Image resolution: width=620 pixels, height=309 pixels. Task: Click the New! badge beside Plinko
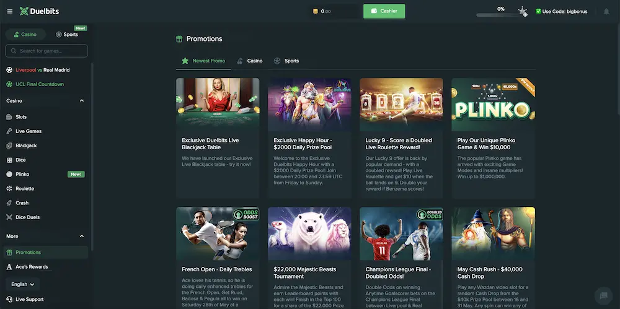(x=76, y=174)
